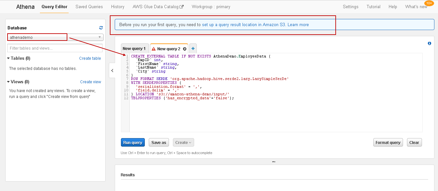The width and height of the screenshot is (438, 191).
Task: Open the AWS Glue Data Catalog external link
Action: tap(158, 6)
